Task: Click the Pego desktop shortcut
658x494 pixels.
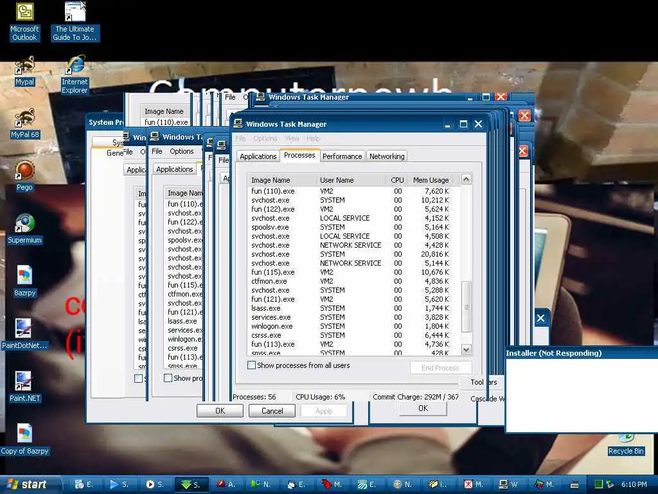Action: tap(24, 176)
